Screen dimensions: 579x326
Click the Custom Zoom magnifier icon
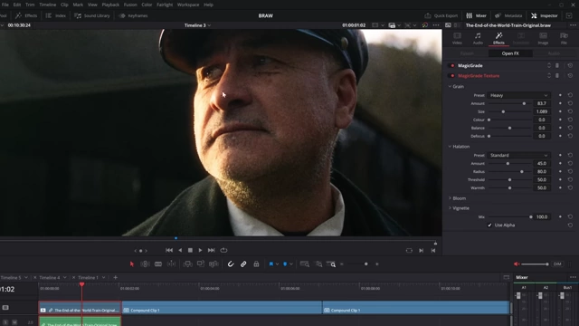tap(331, 264)
